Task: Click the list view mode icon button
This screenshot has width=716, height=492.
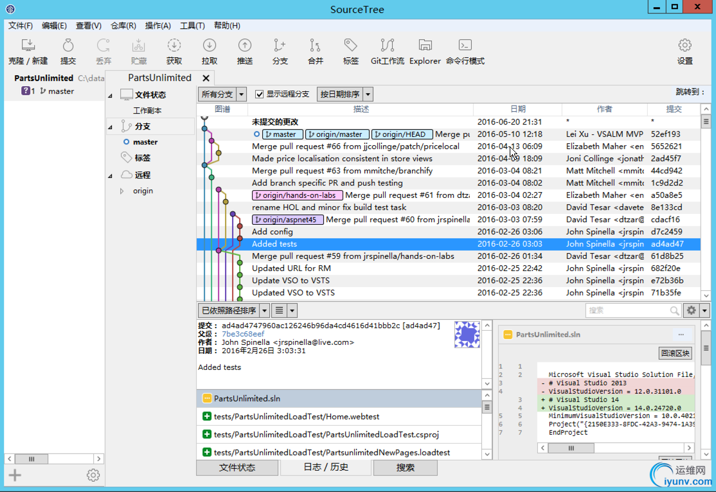Action: (279, 310)
